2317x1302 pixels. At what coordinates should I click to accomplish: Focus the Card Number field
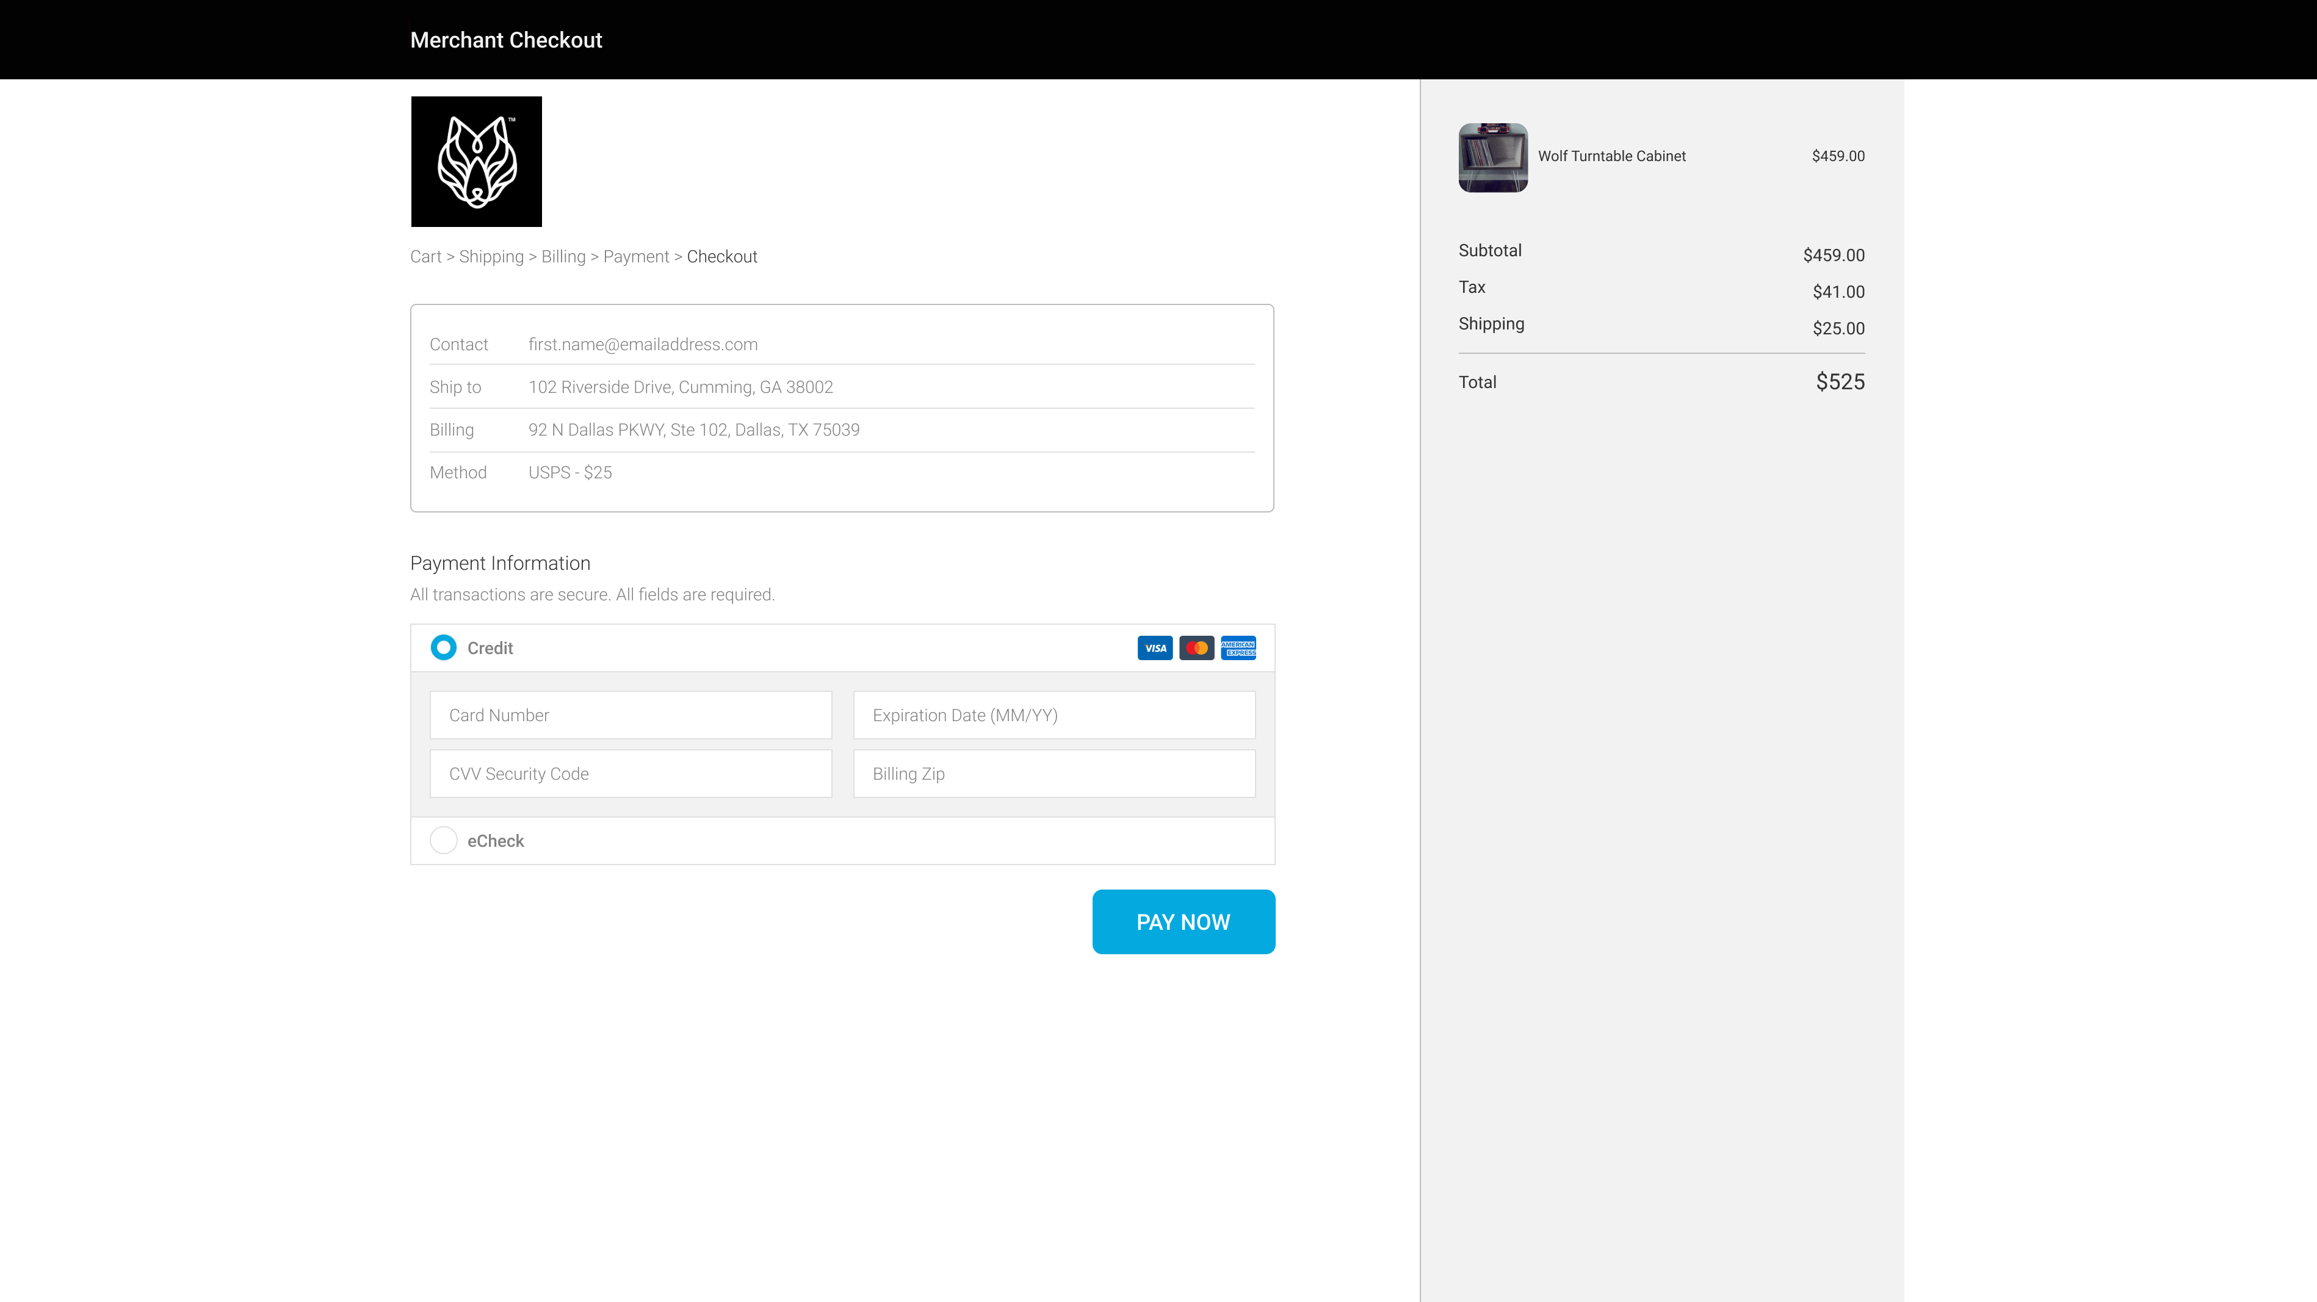coord(631,715)
